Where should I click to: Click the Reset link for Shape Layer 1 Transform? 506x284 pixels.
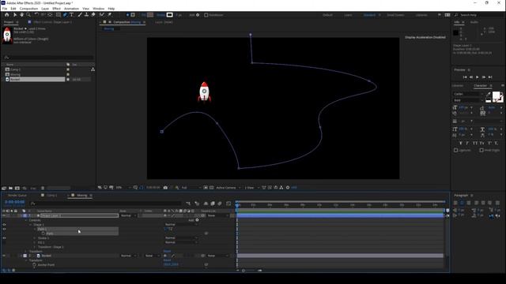(x=167, y=251)
